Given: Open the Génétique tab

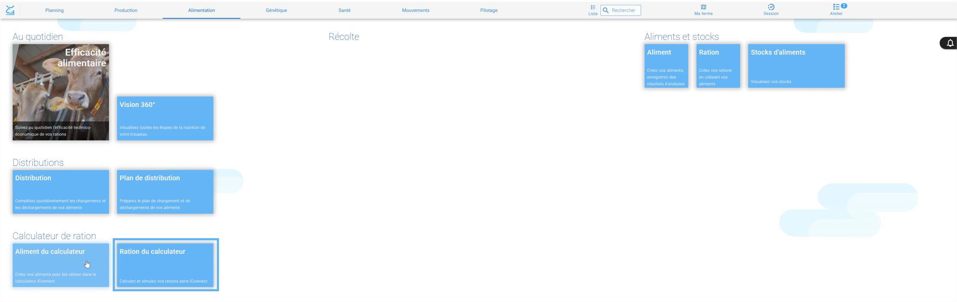Looking at the screenshot, I should pyautogui.click(x=276, y=10).
